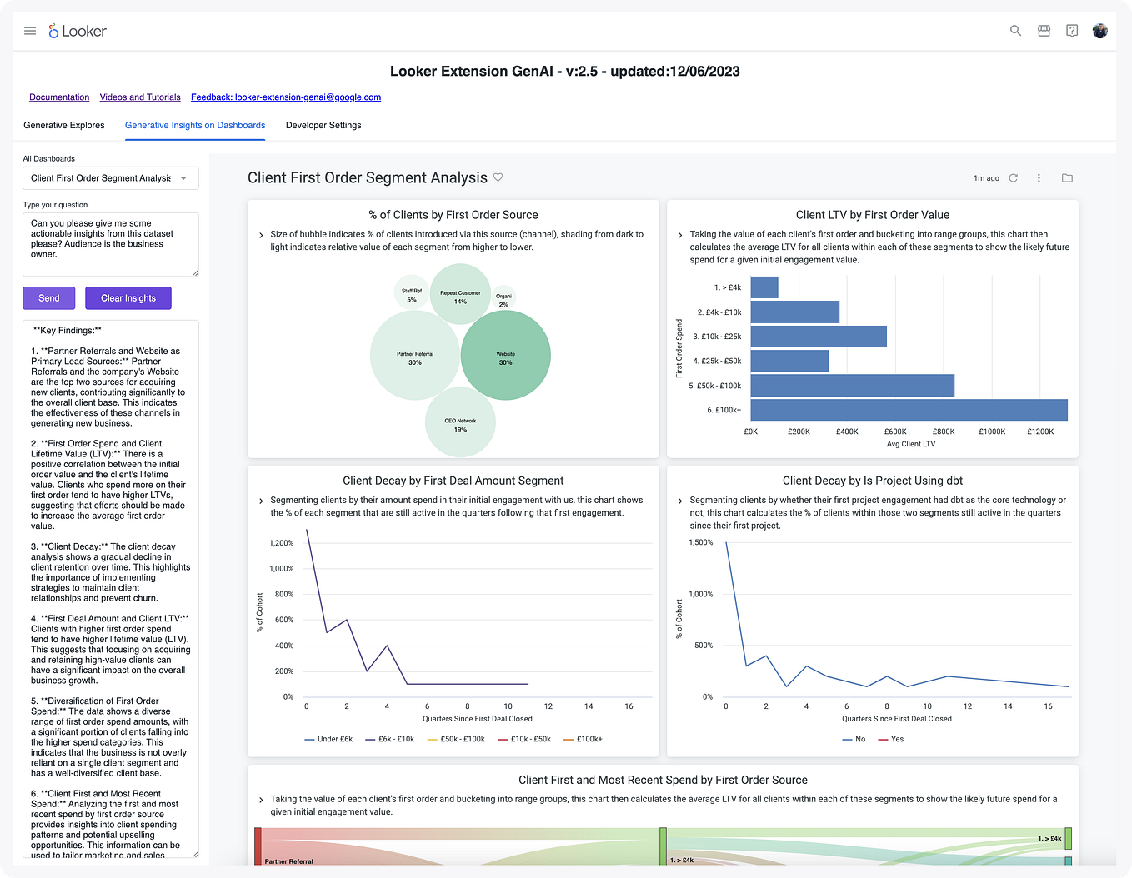Open the dashboard three-dot actions menu
1132x878 pixels.
click(x=1039, y=177)
